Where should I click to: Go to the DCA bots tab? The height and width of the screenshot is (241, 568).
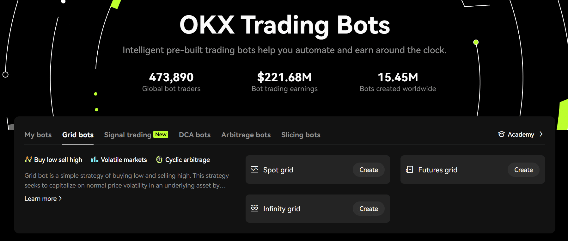click(x=195, y=135)
